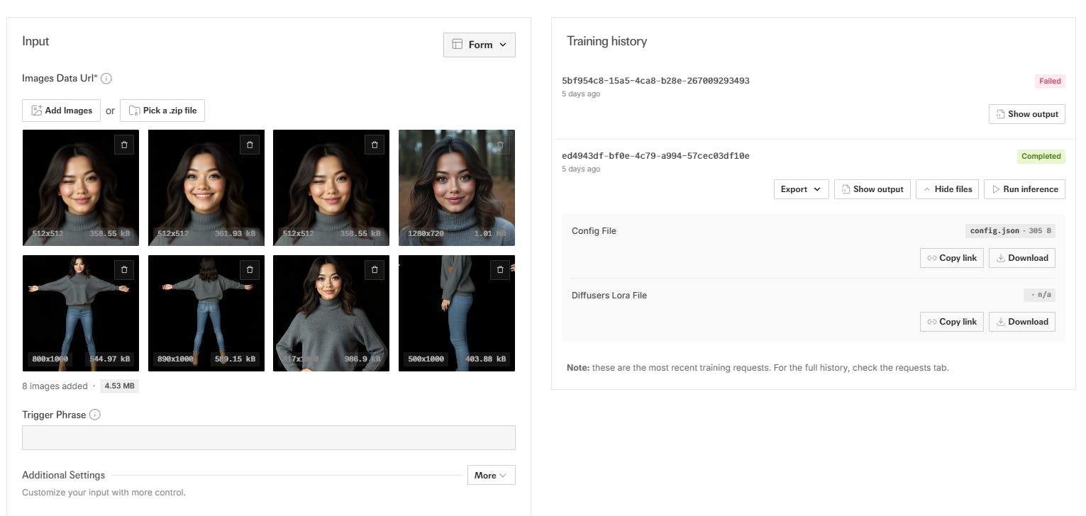The image size is (1086, 516).
Task: Run inference on completed training
Action: click(1024, 189)
